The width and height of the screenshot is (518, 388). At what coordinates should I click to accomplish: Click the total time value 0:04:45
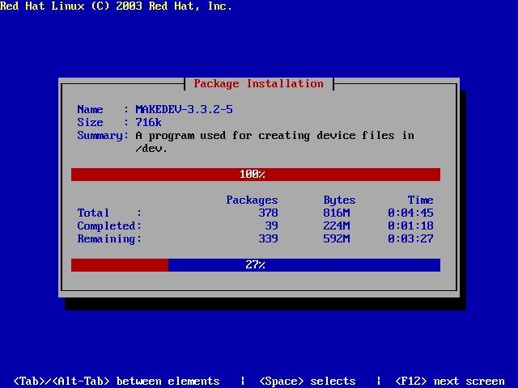pos(410,213)
